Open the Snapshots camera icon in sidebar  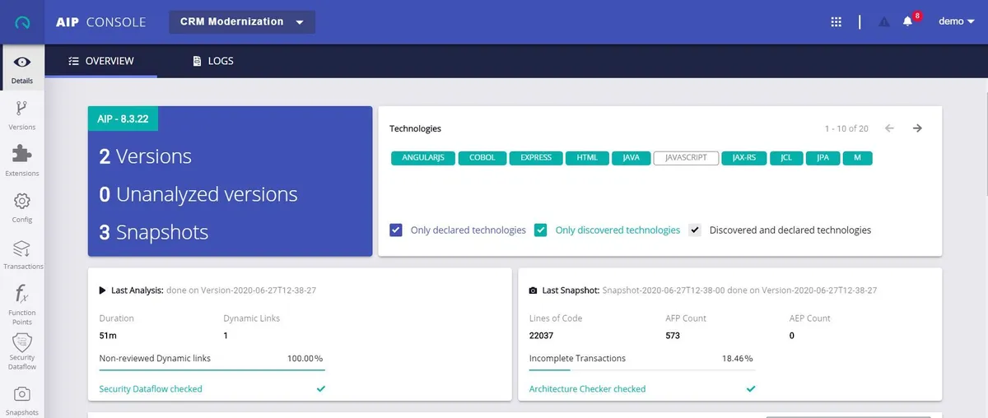point(22,394)
